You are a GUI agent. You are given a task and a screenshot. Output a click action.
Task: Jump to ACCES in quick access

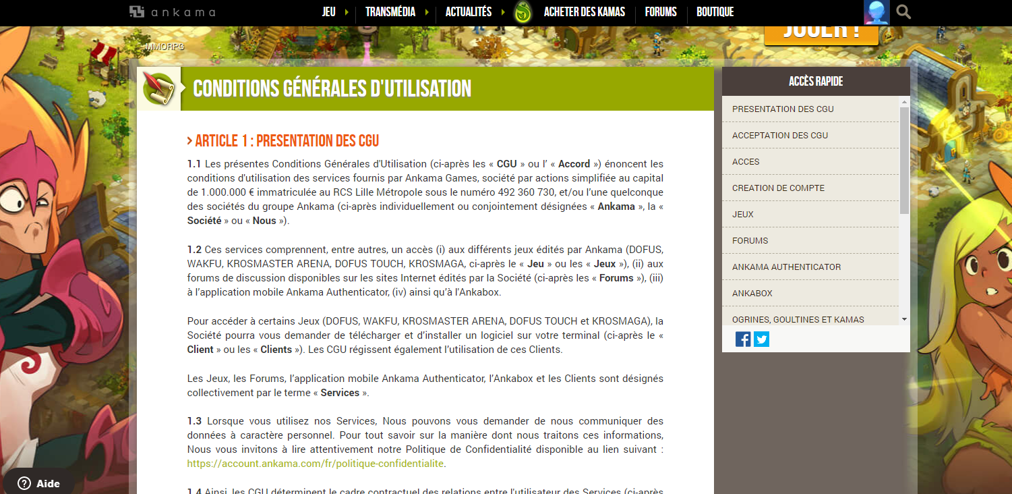click(810, 161)
